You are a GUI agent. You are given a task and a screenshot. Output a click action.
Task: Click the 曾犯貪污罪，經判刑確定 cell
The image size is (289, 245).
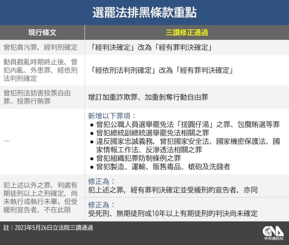(40, 47)
